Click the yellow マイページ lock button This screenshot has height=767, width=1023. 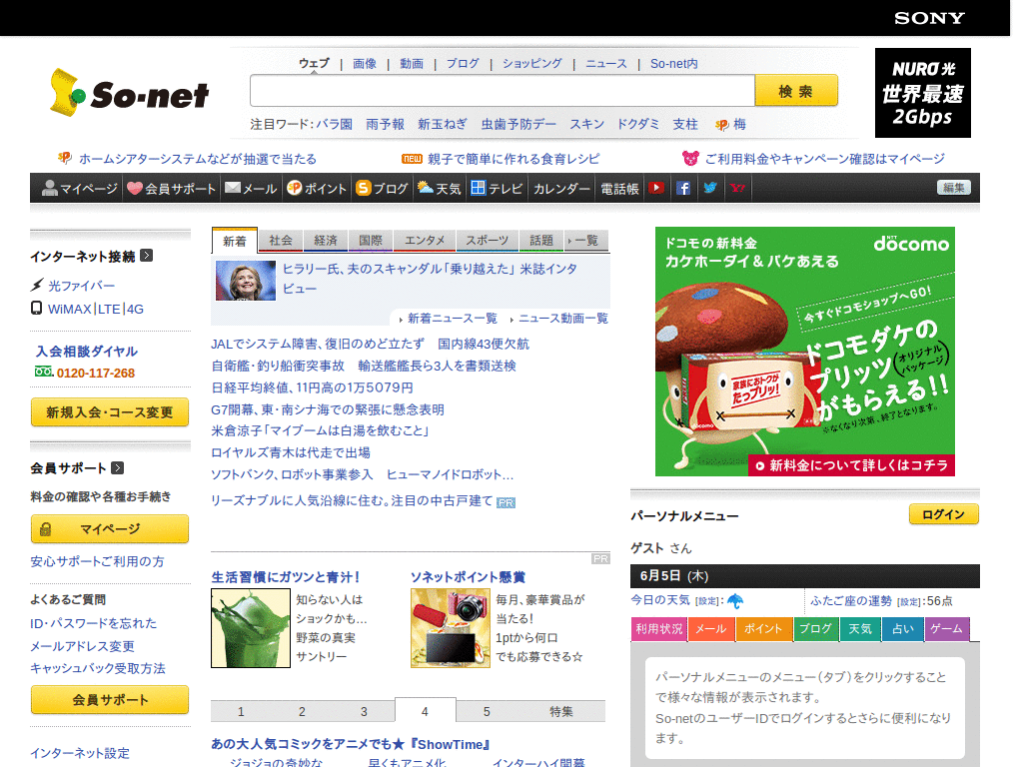110,529
